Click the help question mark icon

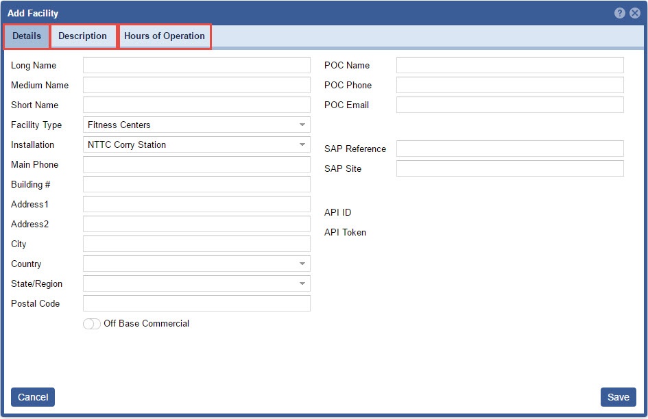pyautogui.click(x=620, y=13)
